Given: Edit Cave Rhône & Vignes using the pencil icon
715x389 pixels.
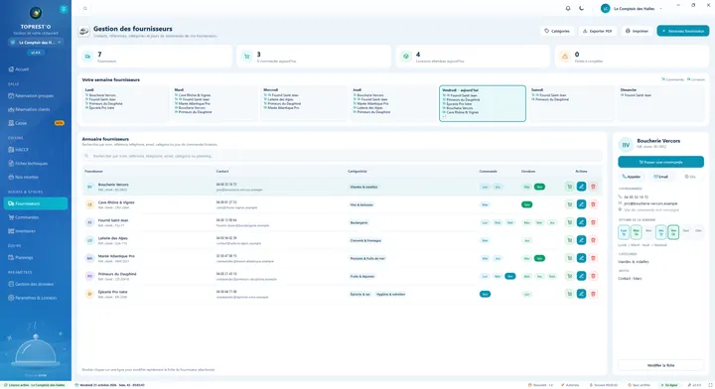Looking at the screenshot, I should (581, 204).
